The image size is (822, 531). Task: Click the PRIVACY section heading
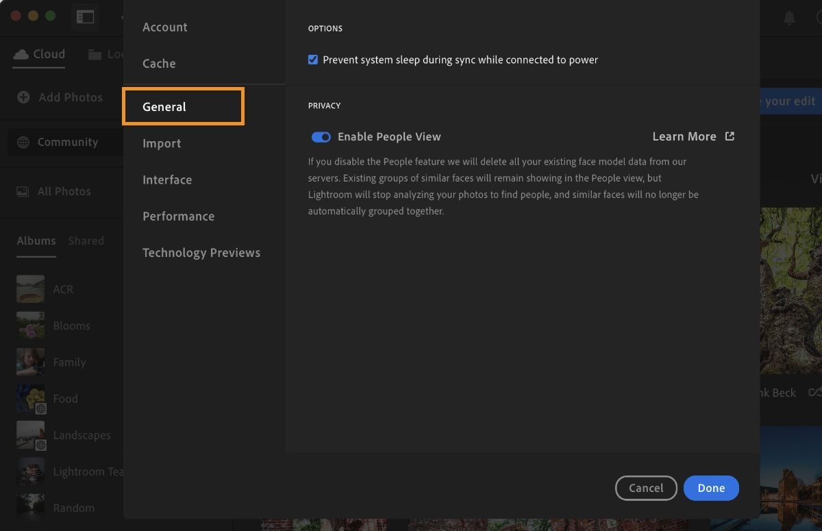tap(324, 106)
